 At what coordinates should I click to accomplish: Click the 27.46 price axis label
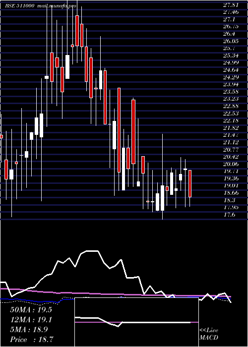(x=231, y=12)
